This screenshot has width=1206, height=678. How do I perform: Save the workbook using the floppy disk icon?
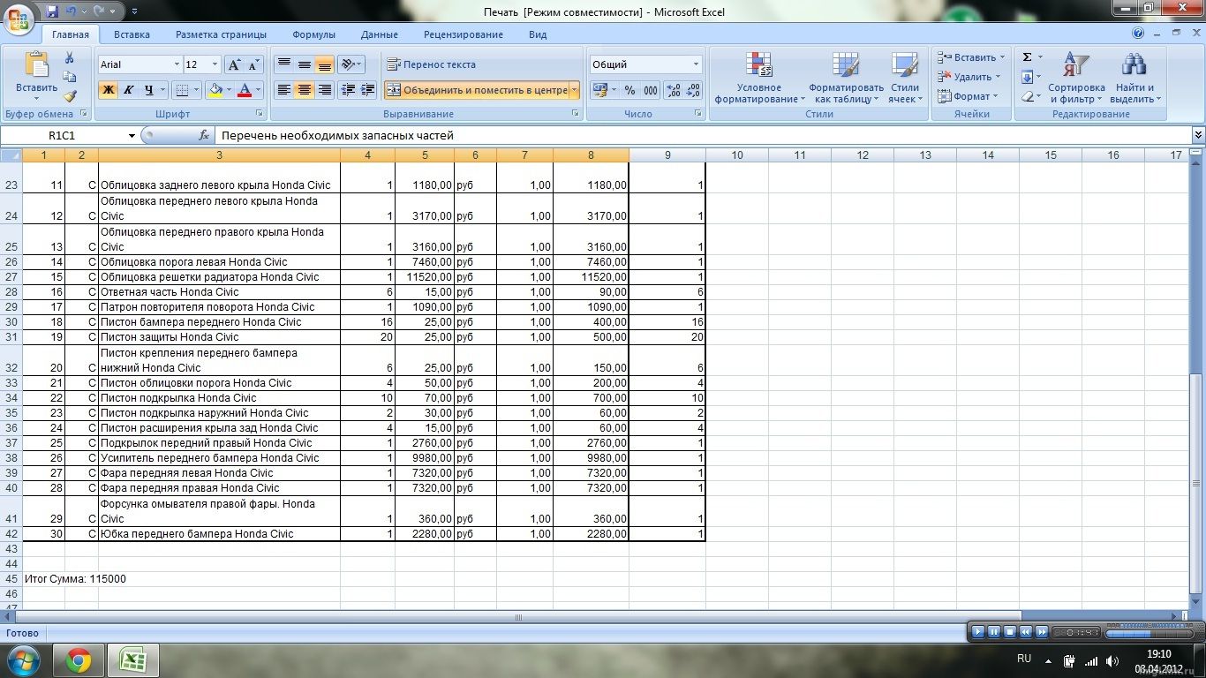click(x=52, y=11)
